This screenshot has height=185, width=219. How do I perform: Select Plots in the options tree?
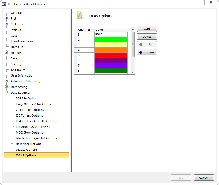coord(14,18)
